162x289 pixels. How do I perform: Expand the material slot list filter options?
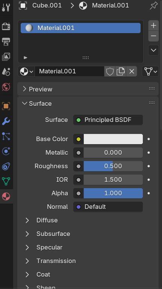point(26,58)
